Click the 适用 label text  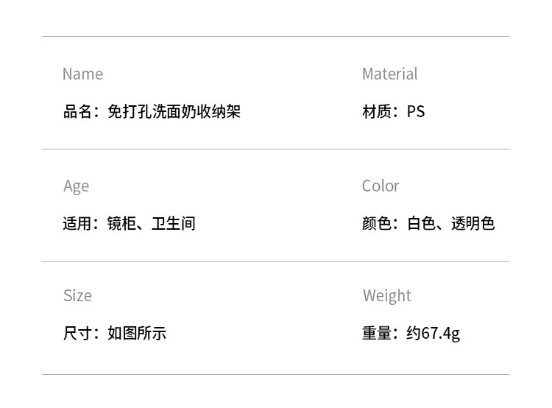tap(77, 224)
